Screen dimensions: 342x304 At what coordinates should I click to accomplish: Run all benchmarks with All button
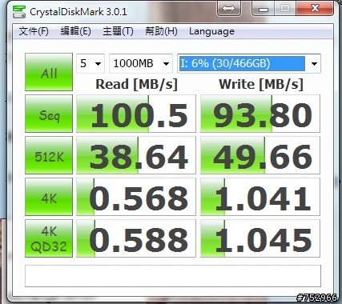click(x=49, y=72)
